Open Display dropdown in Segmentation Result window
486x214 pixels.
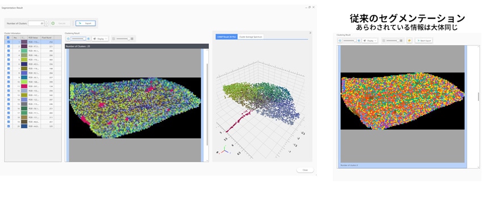(x=100, y=38)
